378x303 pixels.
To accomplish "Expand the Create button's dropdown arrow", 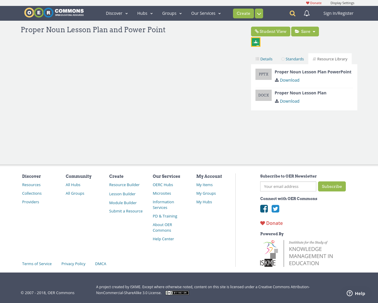I will point(259,13).
